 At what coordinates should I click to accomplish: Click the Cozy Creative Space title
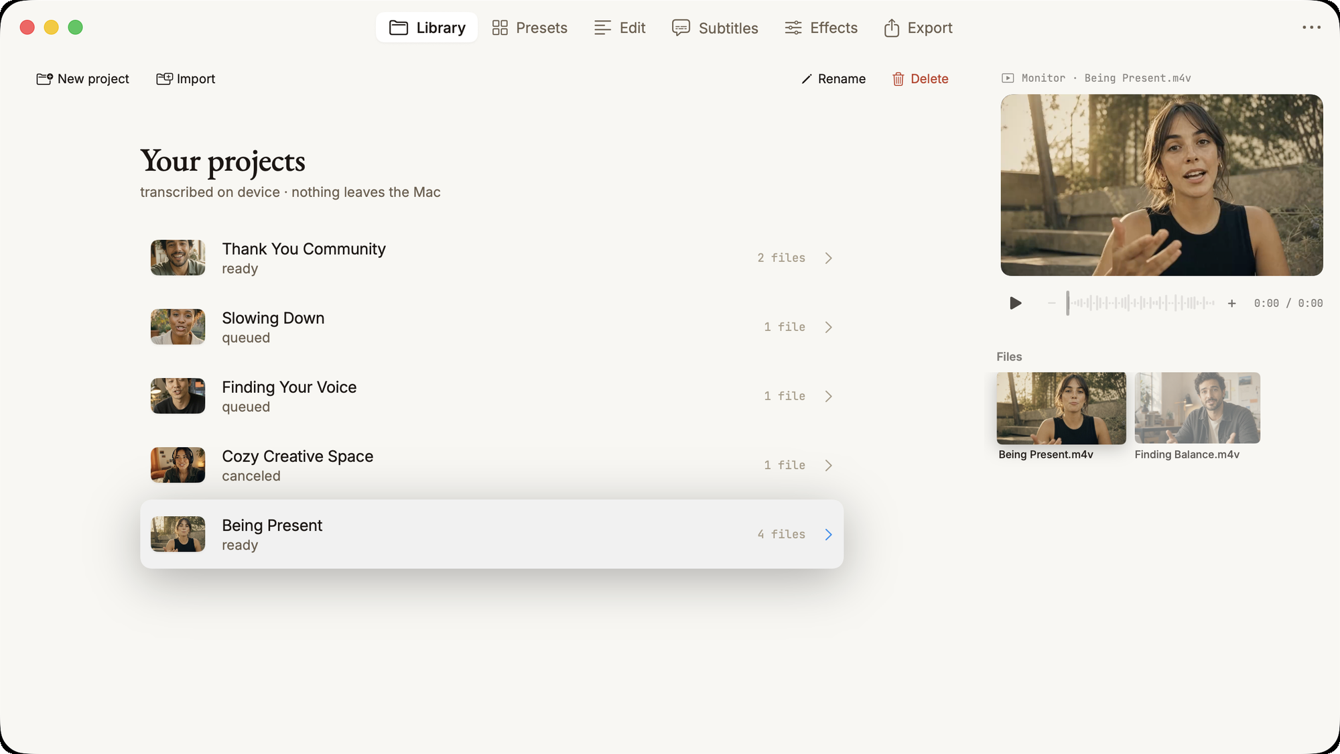[297, 456]
